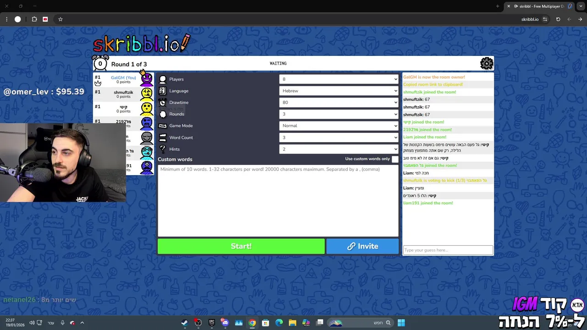Start the skribbl game
Screen dimensions: 587x330
click(241, 246)
